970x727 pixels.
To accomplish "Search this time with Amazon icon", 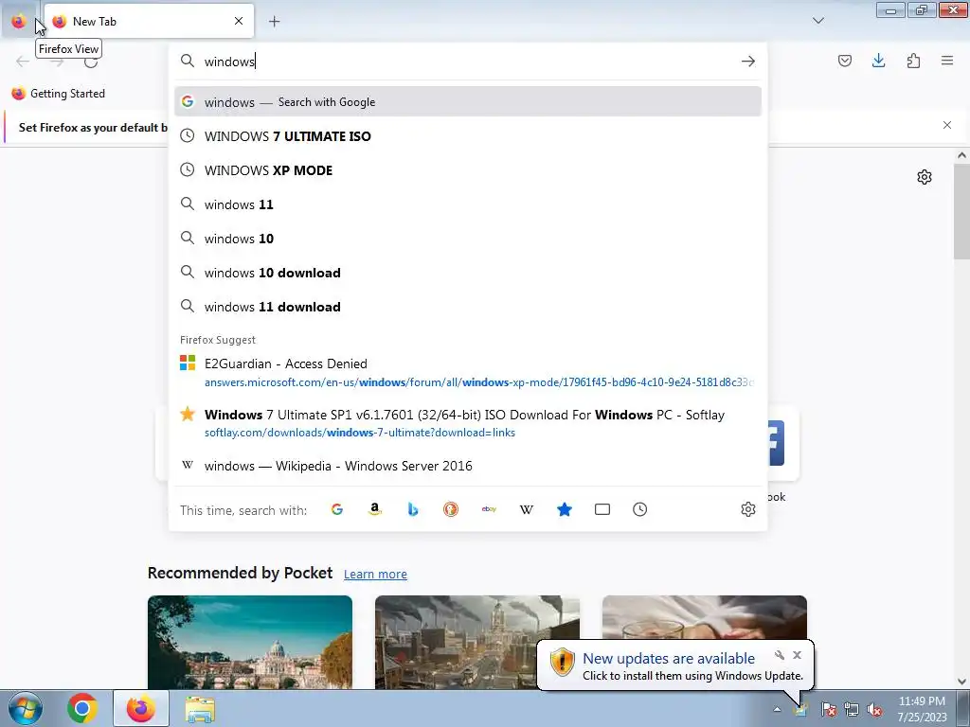I will (x=374, y=509).
